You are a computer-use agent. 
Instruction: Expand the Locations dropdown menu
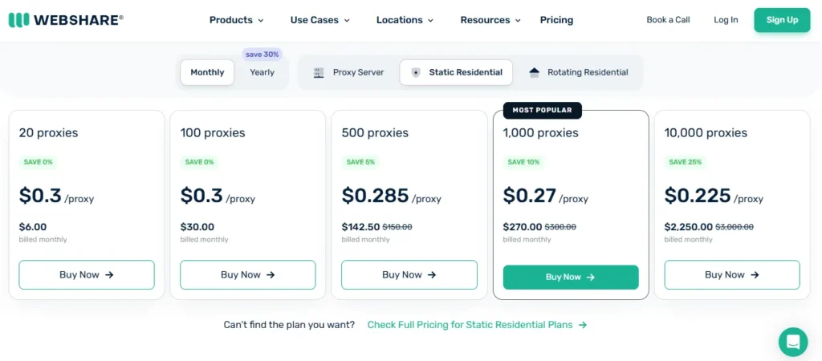(405, 20)
